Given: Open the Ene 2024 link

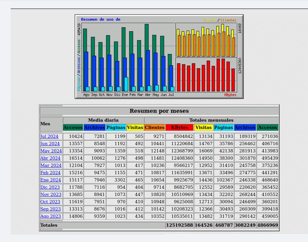Looking at the screenshot, I should click(51, 180).
